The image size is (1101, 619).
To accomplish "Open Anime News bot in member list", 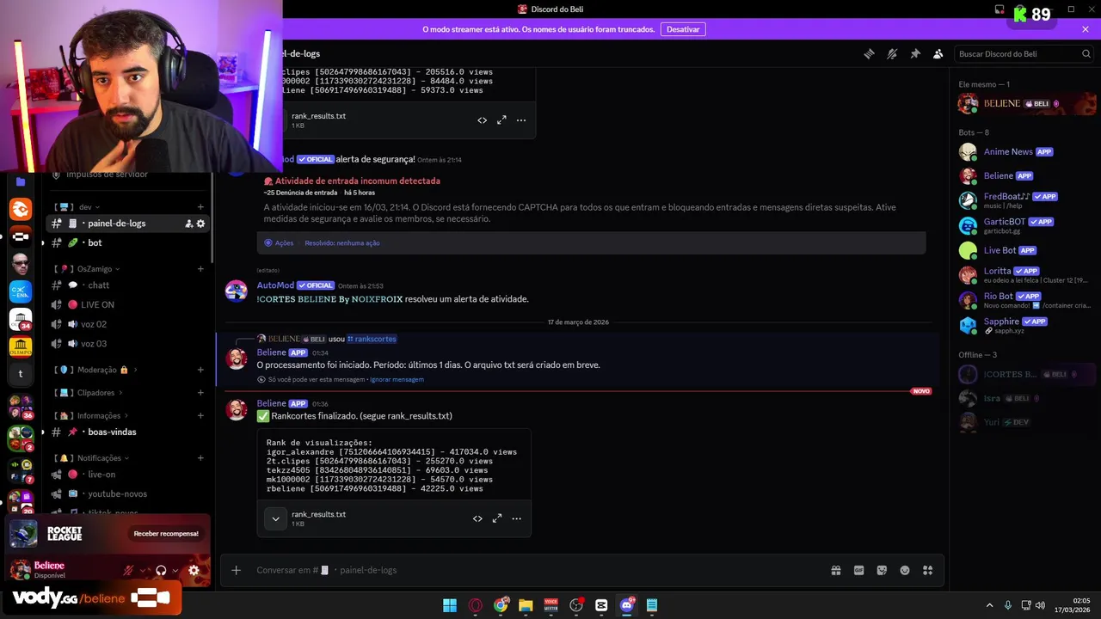I will [x=1024, y=152].
